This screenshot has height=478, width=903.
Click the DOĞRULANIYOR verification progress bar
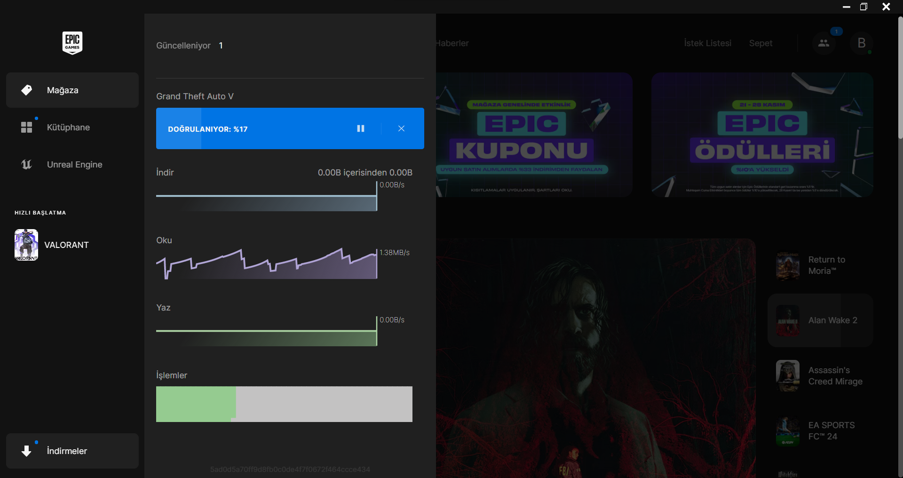(x=290, y=128)
